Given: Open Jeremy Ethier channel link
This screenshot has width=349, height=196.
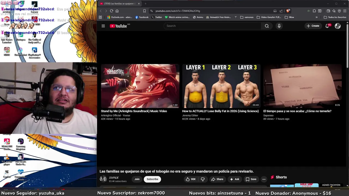Looking at the screenshot, I should click(190, 115).
